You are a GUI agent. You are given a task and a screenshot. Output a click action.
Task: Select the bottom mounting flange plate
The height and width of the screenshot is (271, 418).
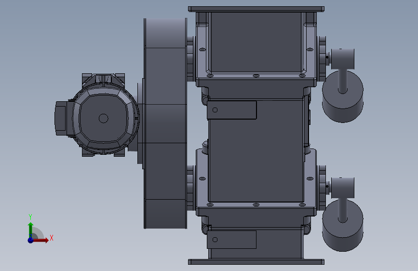[x=256, y=262]
